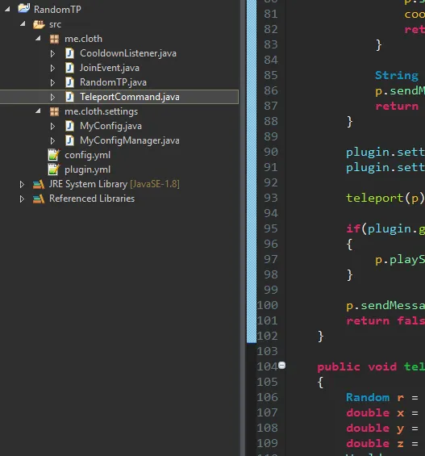Select RandomTP.java in package explorer
Viewport: 425px width, 456px height.
[x=113, y=82]
